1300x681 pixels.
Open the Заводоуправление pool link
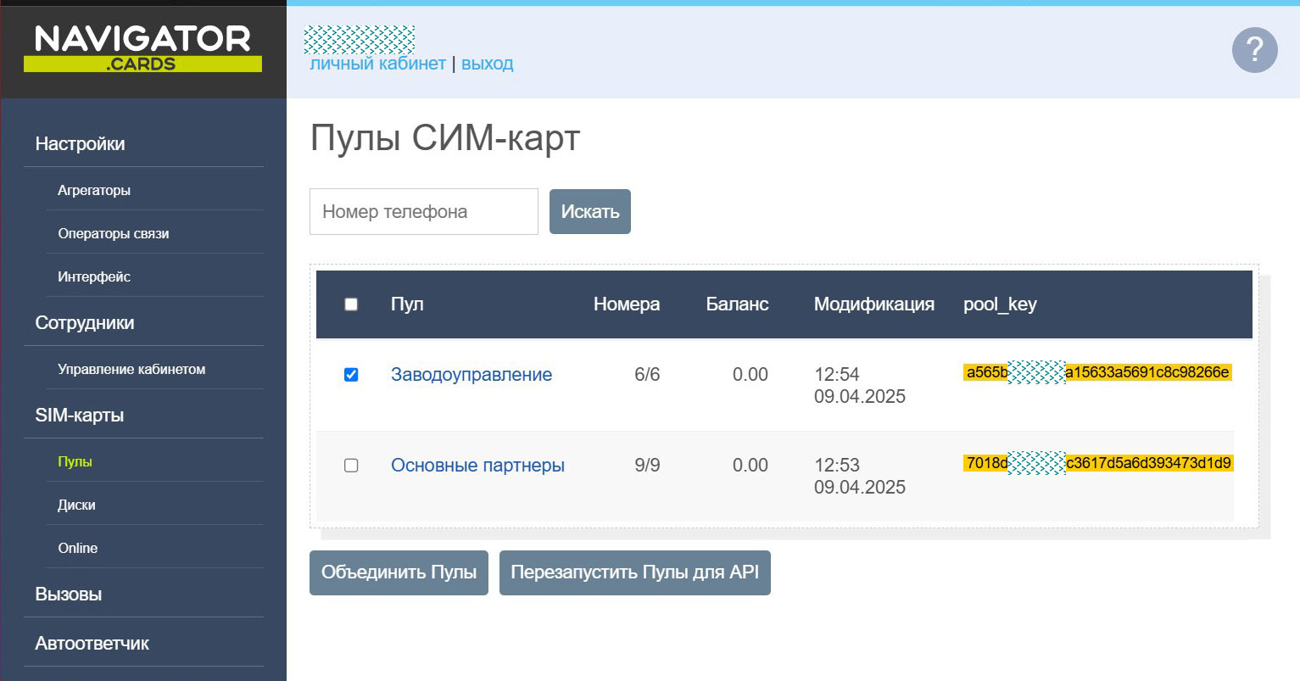click(471, 375)
